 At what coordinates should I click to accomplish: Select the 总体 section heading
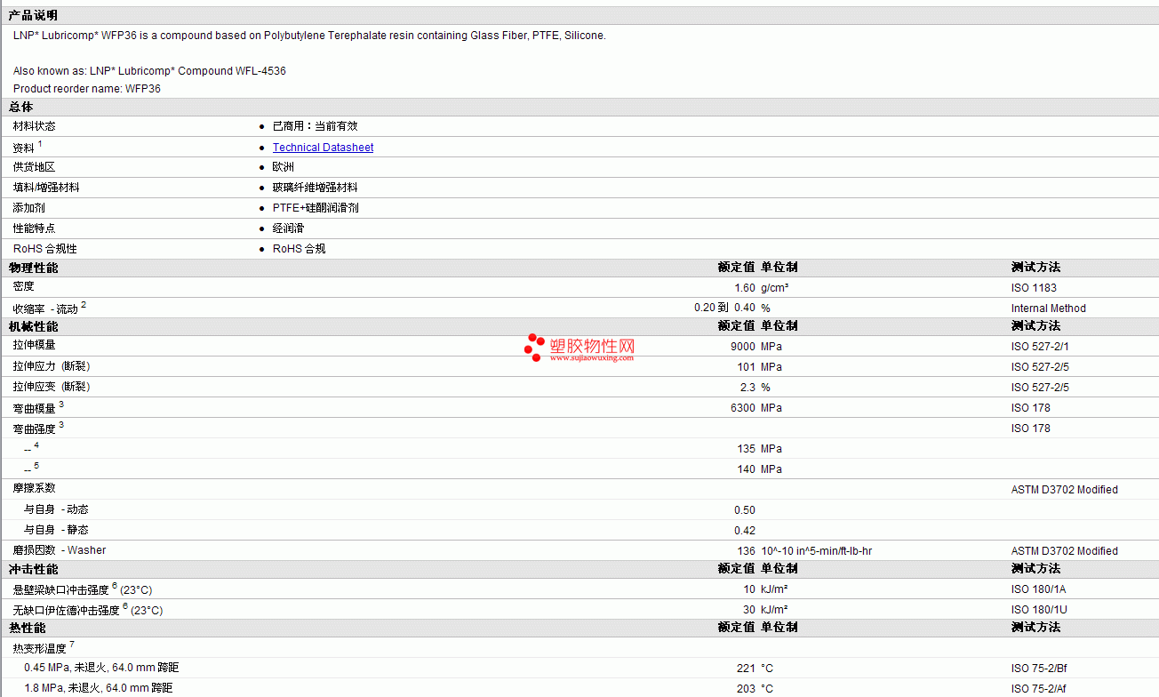coord(21,107)
